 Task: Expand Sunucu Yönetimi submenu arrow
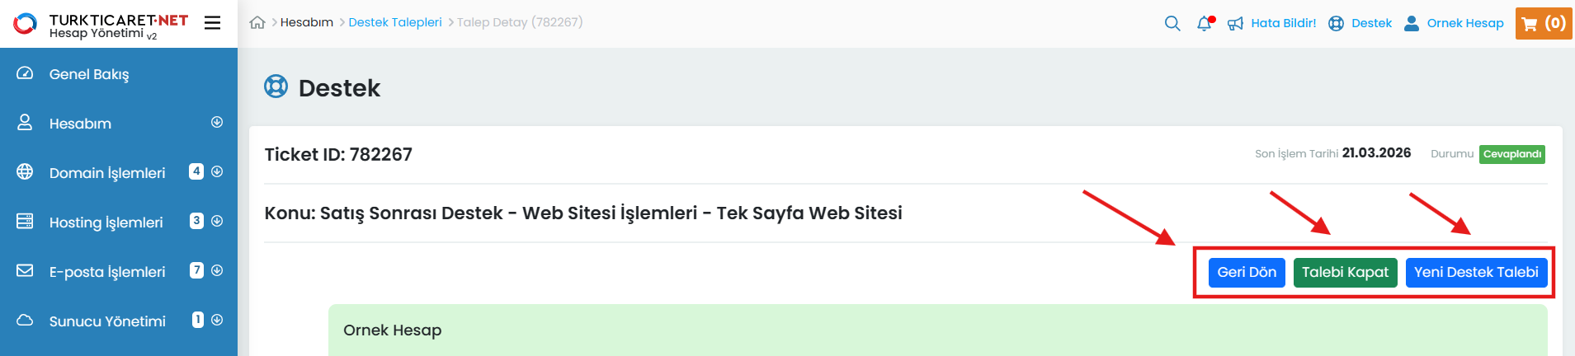pos(217,321)
